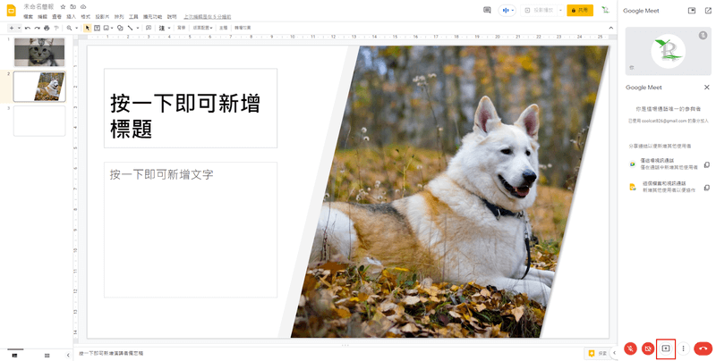Select the text box tool
Viewport: 716px width, 361px height.
[x=97, y=28]
